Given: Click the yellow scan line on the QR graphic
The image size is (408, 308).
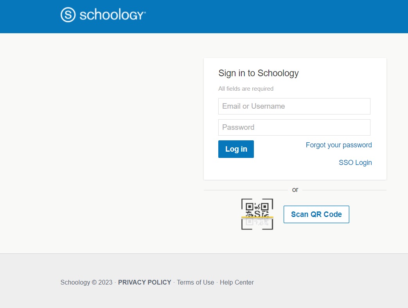Looking at the screenshot, I should tap(257, 217).
